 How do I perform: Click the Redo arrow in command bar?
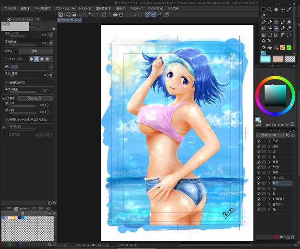point(96,14)
